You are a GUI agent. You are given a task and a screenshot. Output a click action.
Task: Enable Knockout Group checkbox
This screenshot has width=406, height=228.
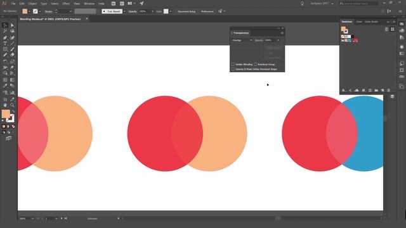(255, 64)
